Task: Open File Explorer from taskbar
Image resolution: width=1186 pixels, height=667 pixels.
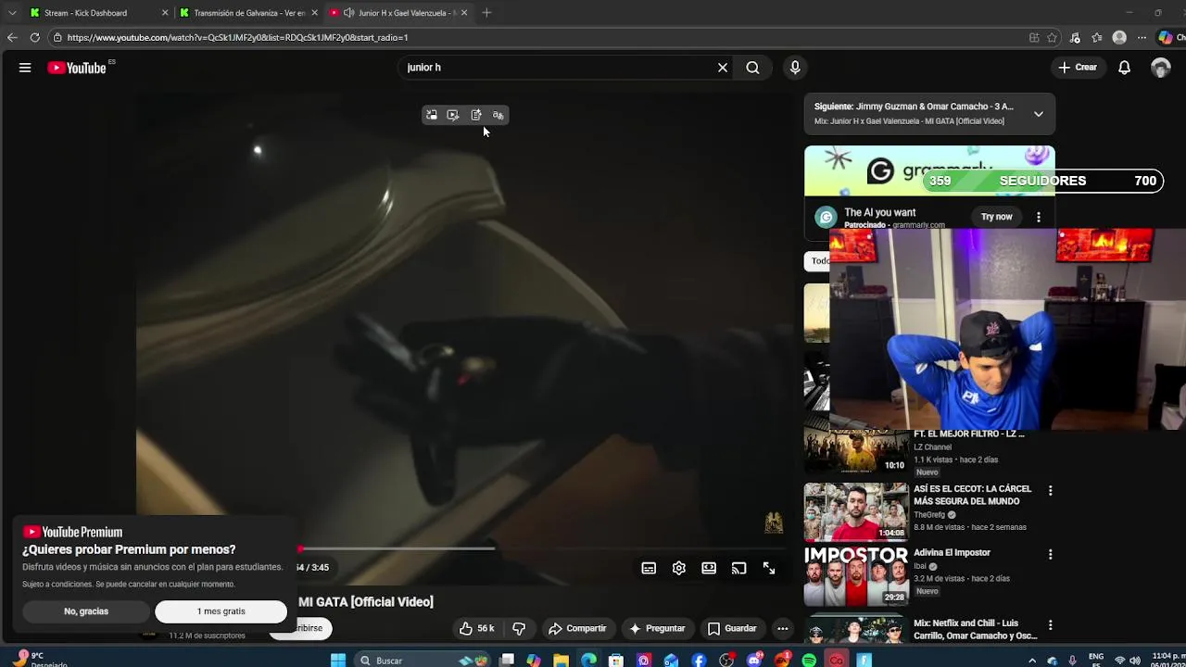Action: (x=561, y=661)
